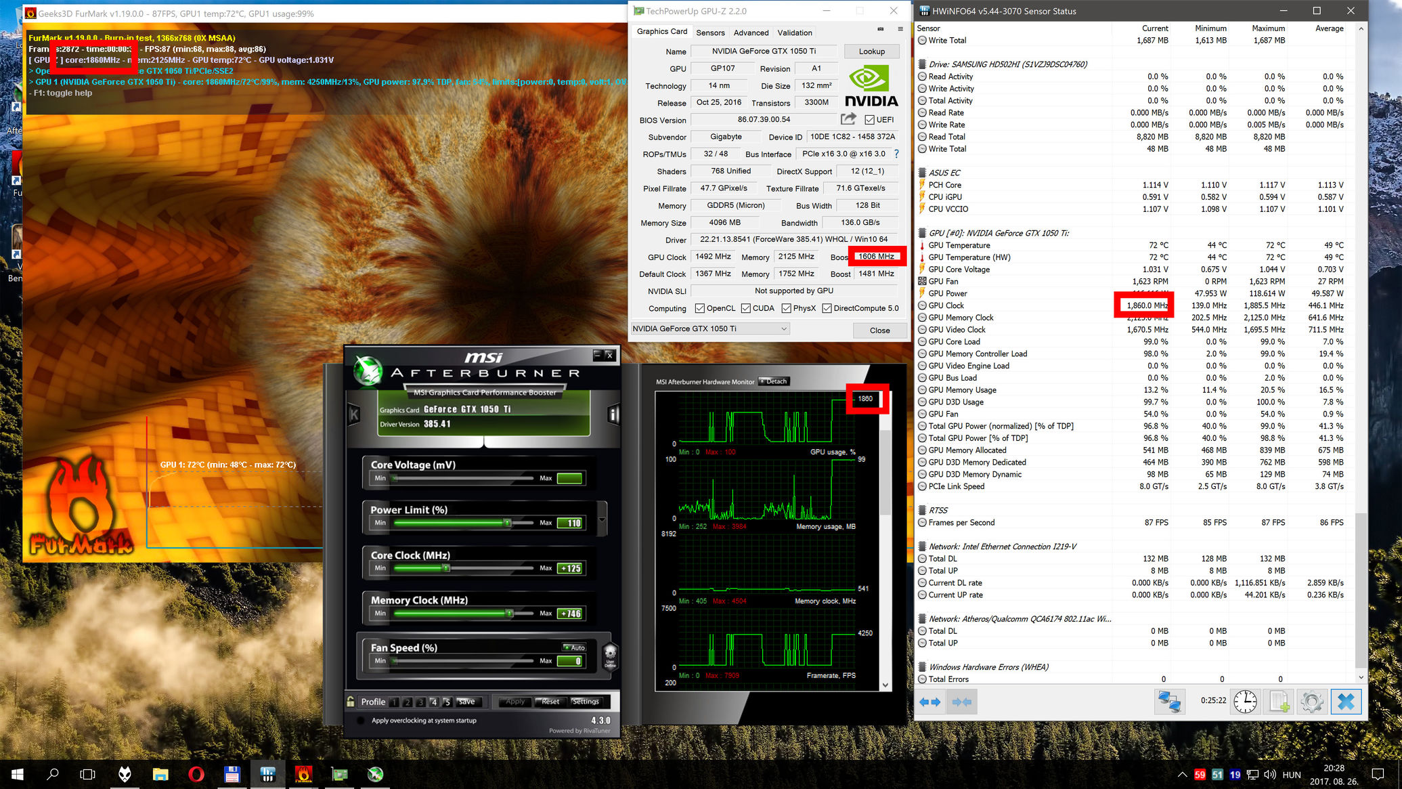Show hidden tray icons chevron

1183,774
